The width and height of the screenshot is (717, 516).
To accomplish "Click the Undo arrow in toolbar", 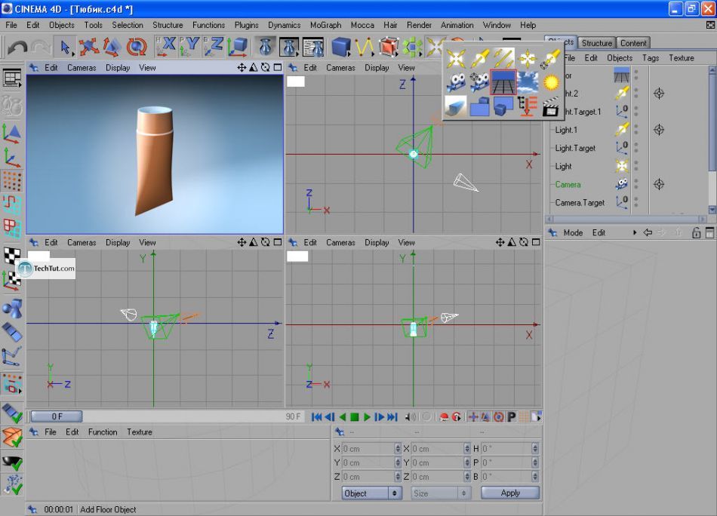I will (x=17, y=47).
